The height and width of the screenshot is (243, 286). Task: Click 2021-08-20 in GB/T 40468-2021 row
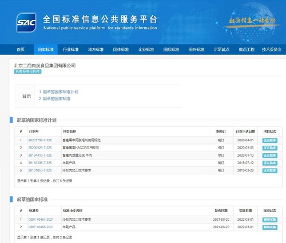coord(221,227)
